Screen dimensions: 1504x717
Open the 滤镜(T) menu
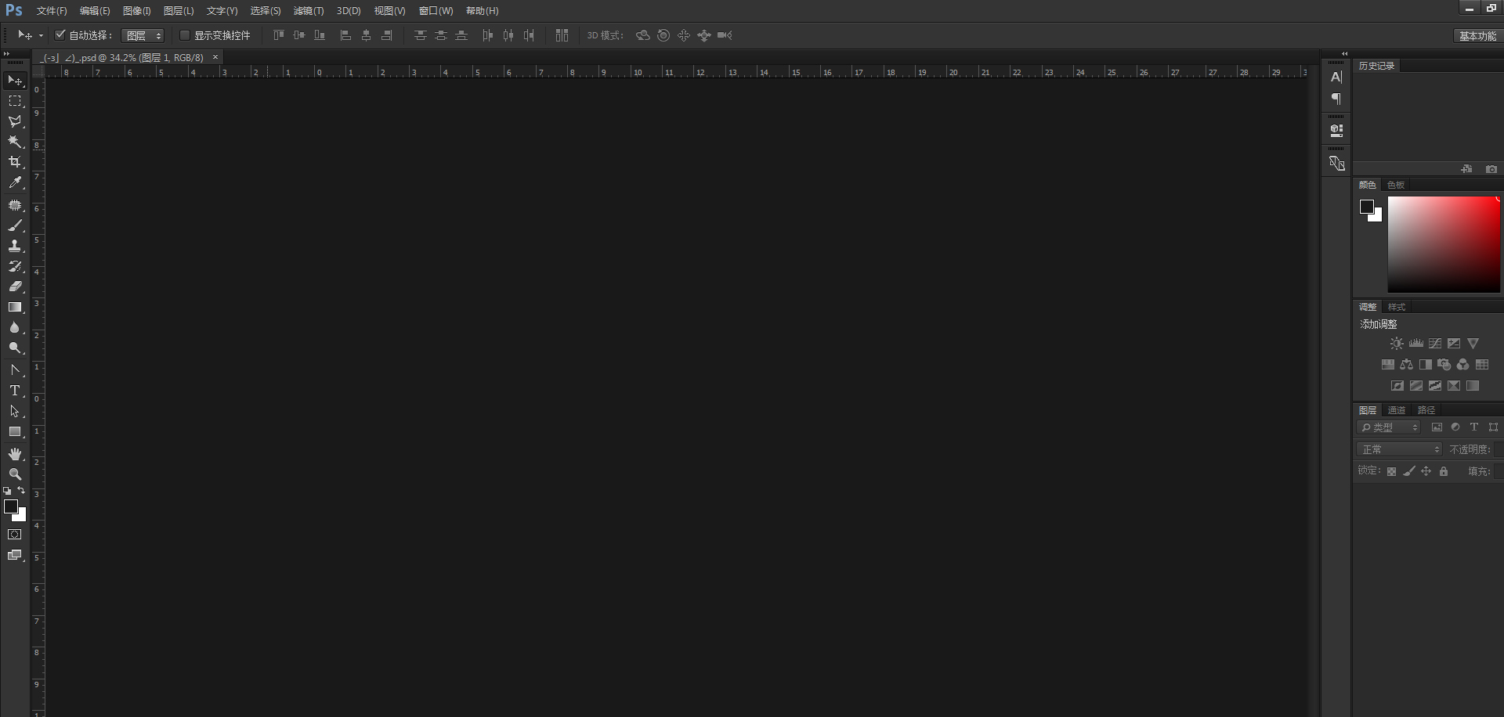click(309, 11)
